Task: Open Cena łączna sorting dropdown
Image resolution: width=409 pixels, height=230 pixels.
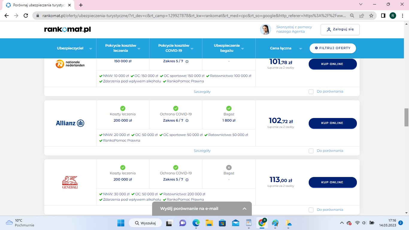Action: pos(300,49)
